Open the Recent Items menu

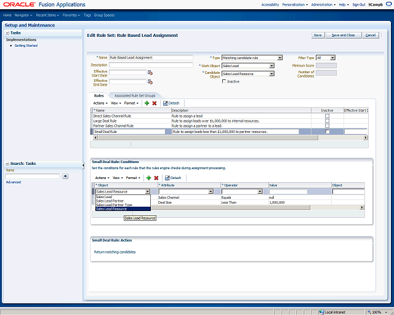(x=47, y=15)
